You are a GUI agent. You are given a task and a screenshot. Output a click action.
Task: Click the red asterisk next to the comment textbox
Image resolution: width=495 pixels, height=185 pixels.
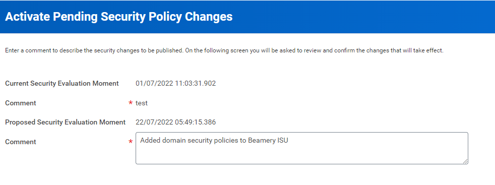click(131, 142)
